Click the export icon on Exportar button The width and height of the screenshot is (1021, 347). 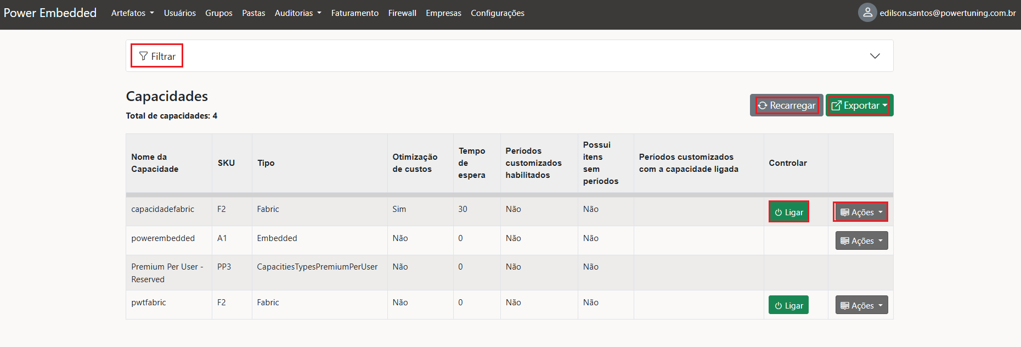coord(836,105)
